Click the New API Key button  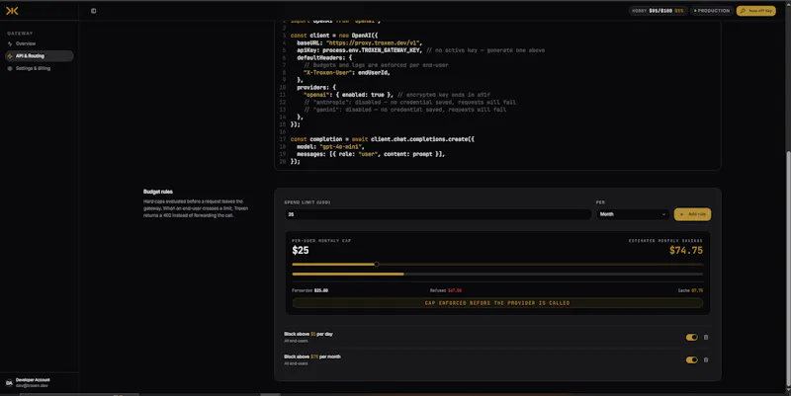click(x=755, y=11)
